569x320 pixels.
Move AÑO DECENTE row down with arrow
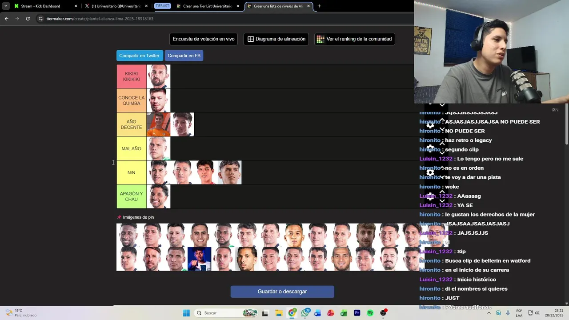coord(442,129)
